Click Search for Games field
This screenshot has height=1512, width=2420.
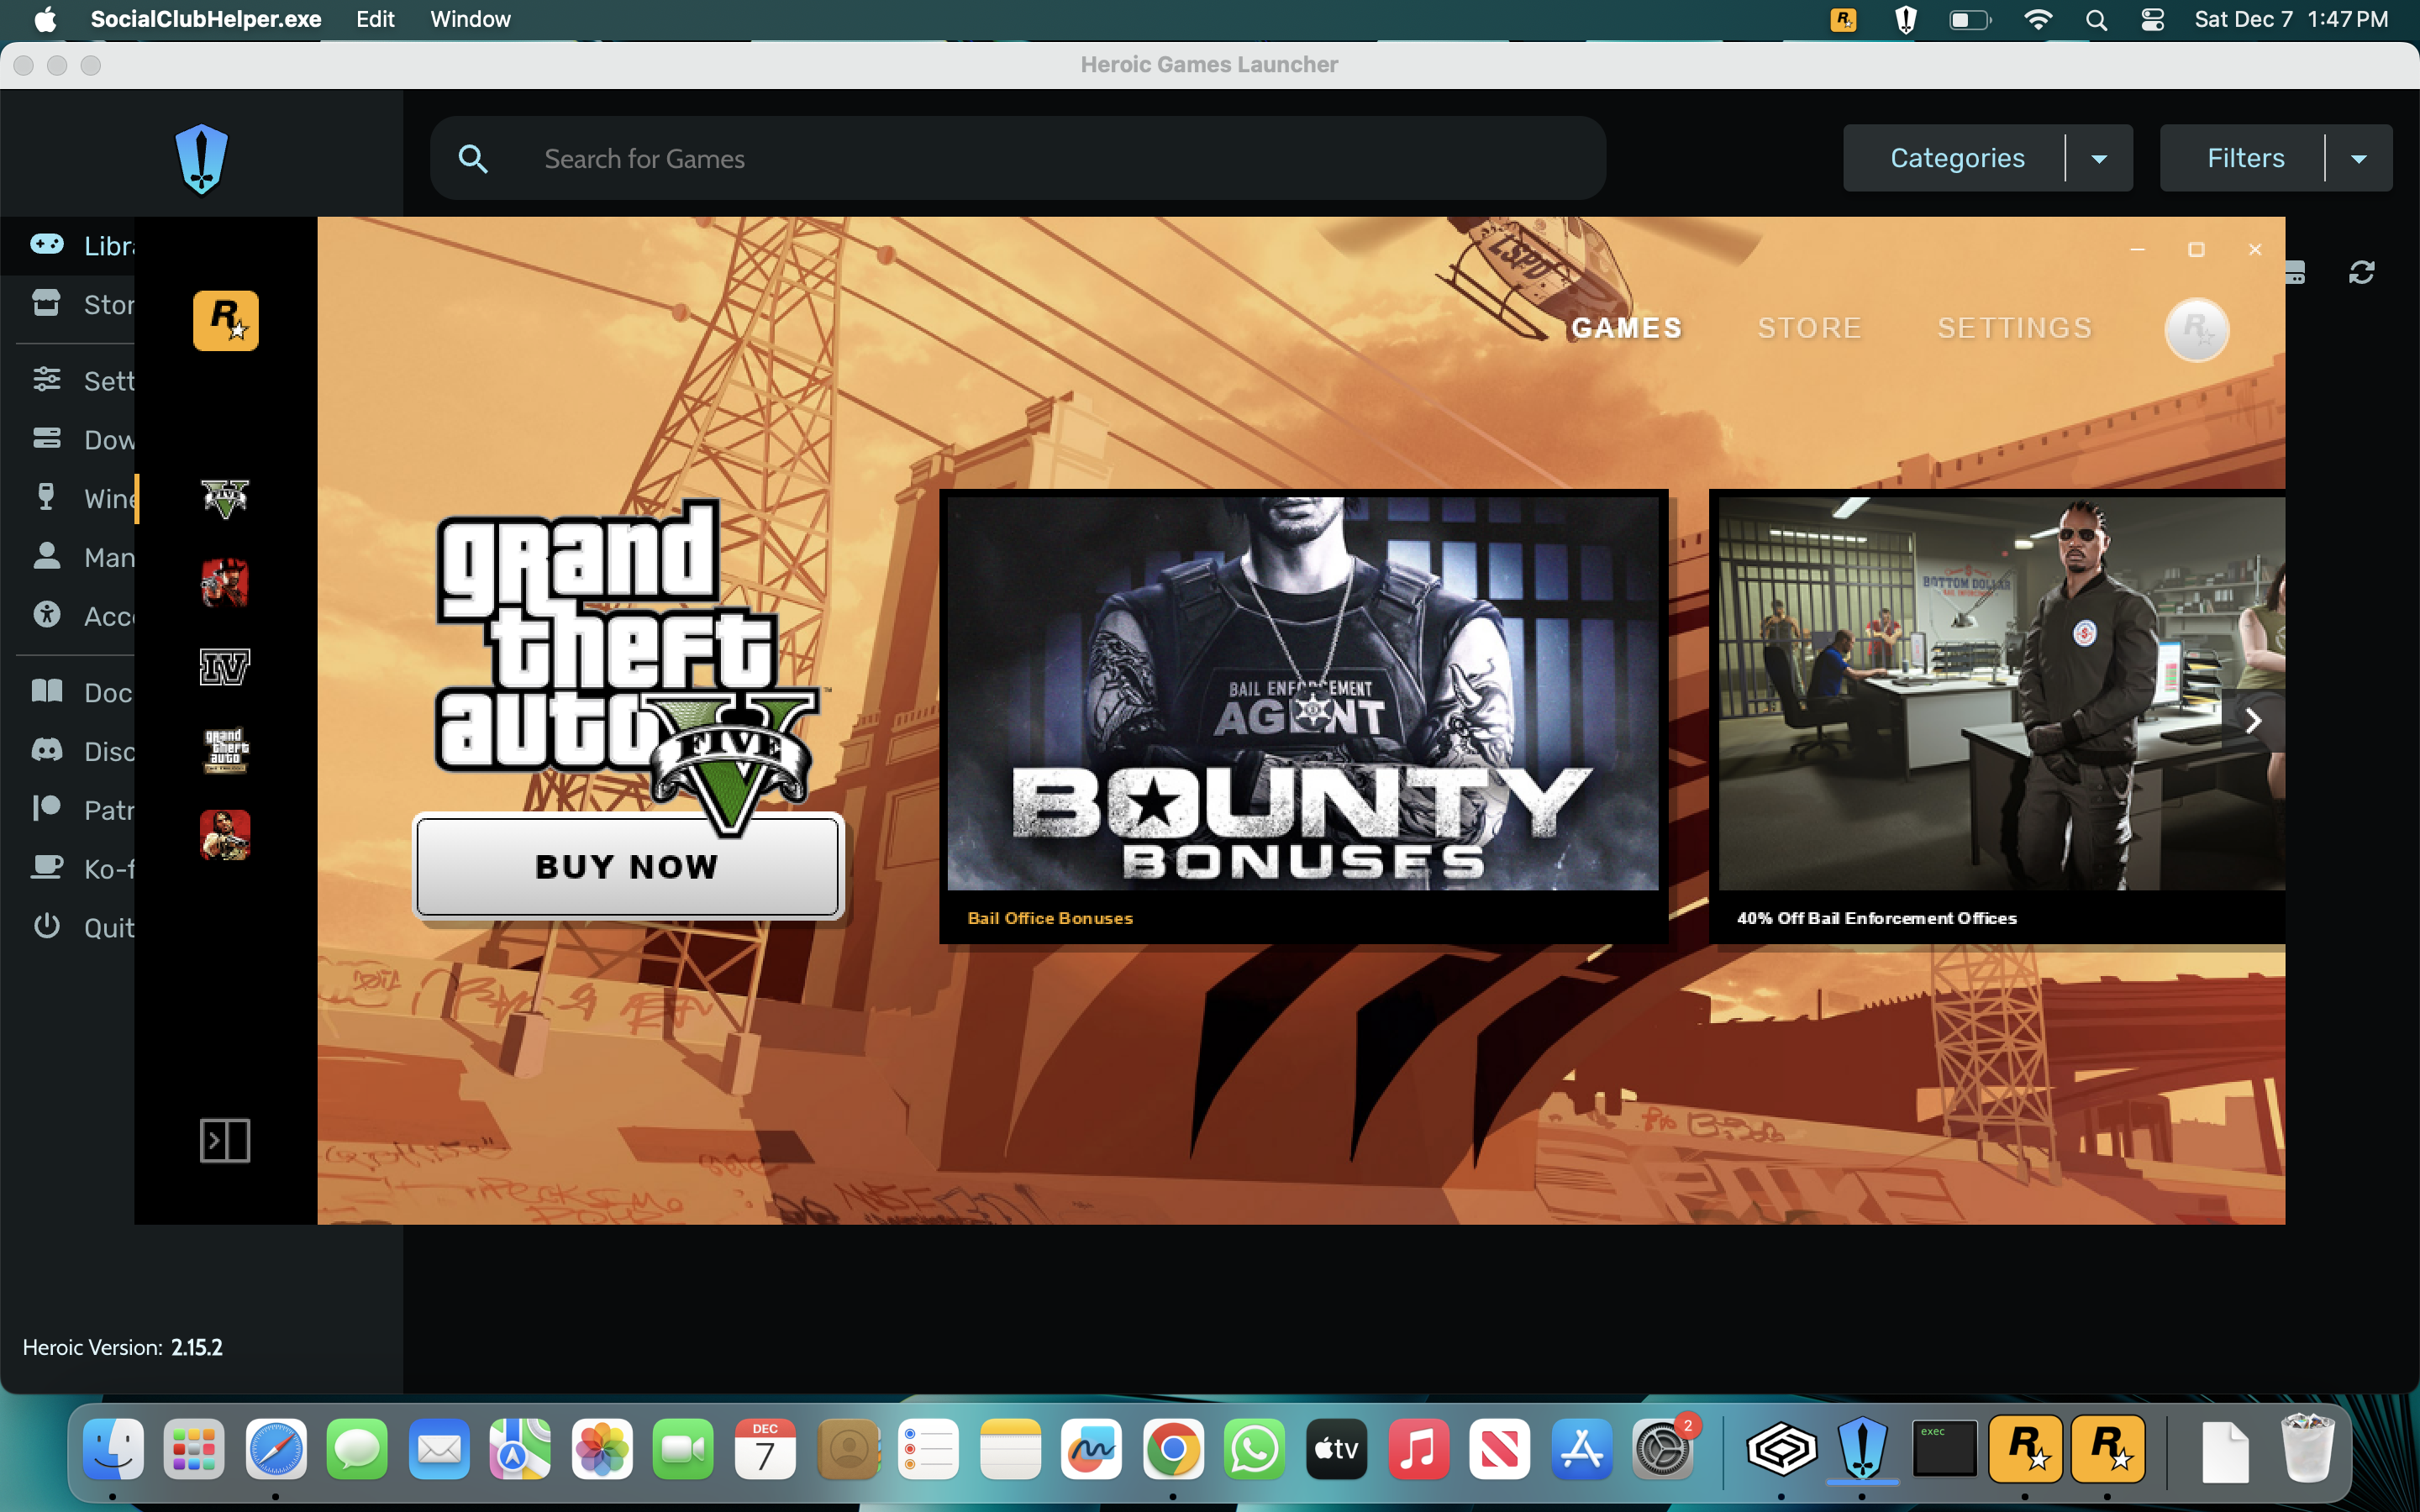(x=1018, y=158)
